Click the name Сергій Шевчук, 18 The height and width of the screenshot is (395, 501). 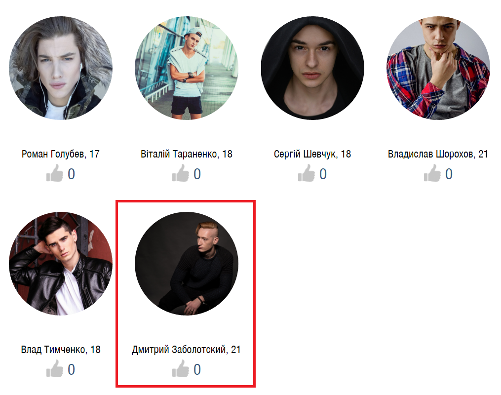[x=312, y=154]
